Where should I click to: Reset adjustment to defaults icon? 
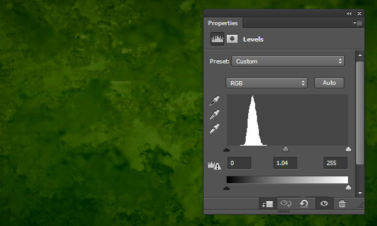[304, 203]
